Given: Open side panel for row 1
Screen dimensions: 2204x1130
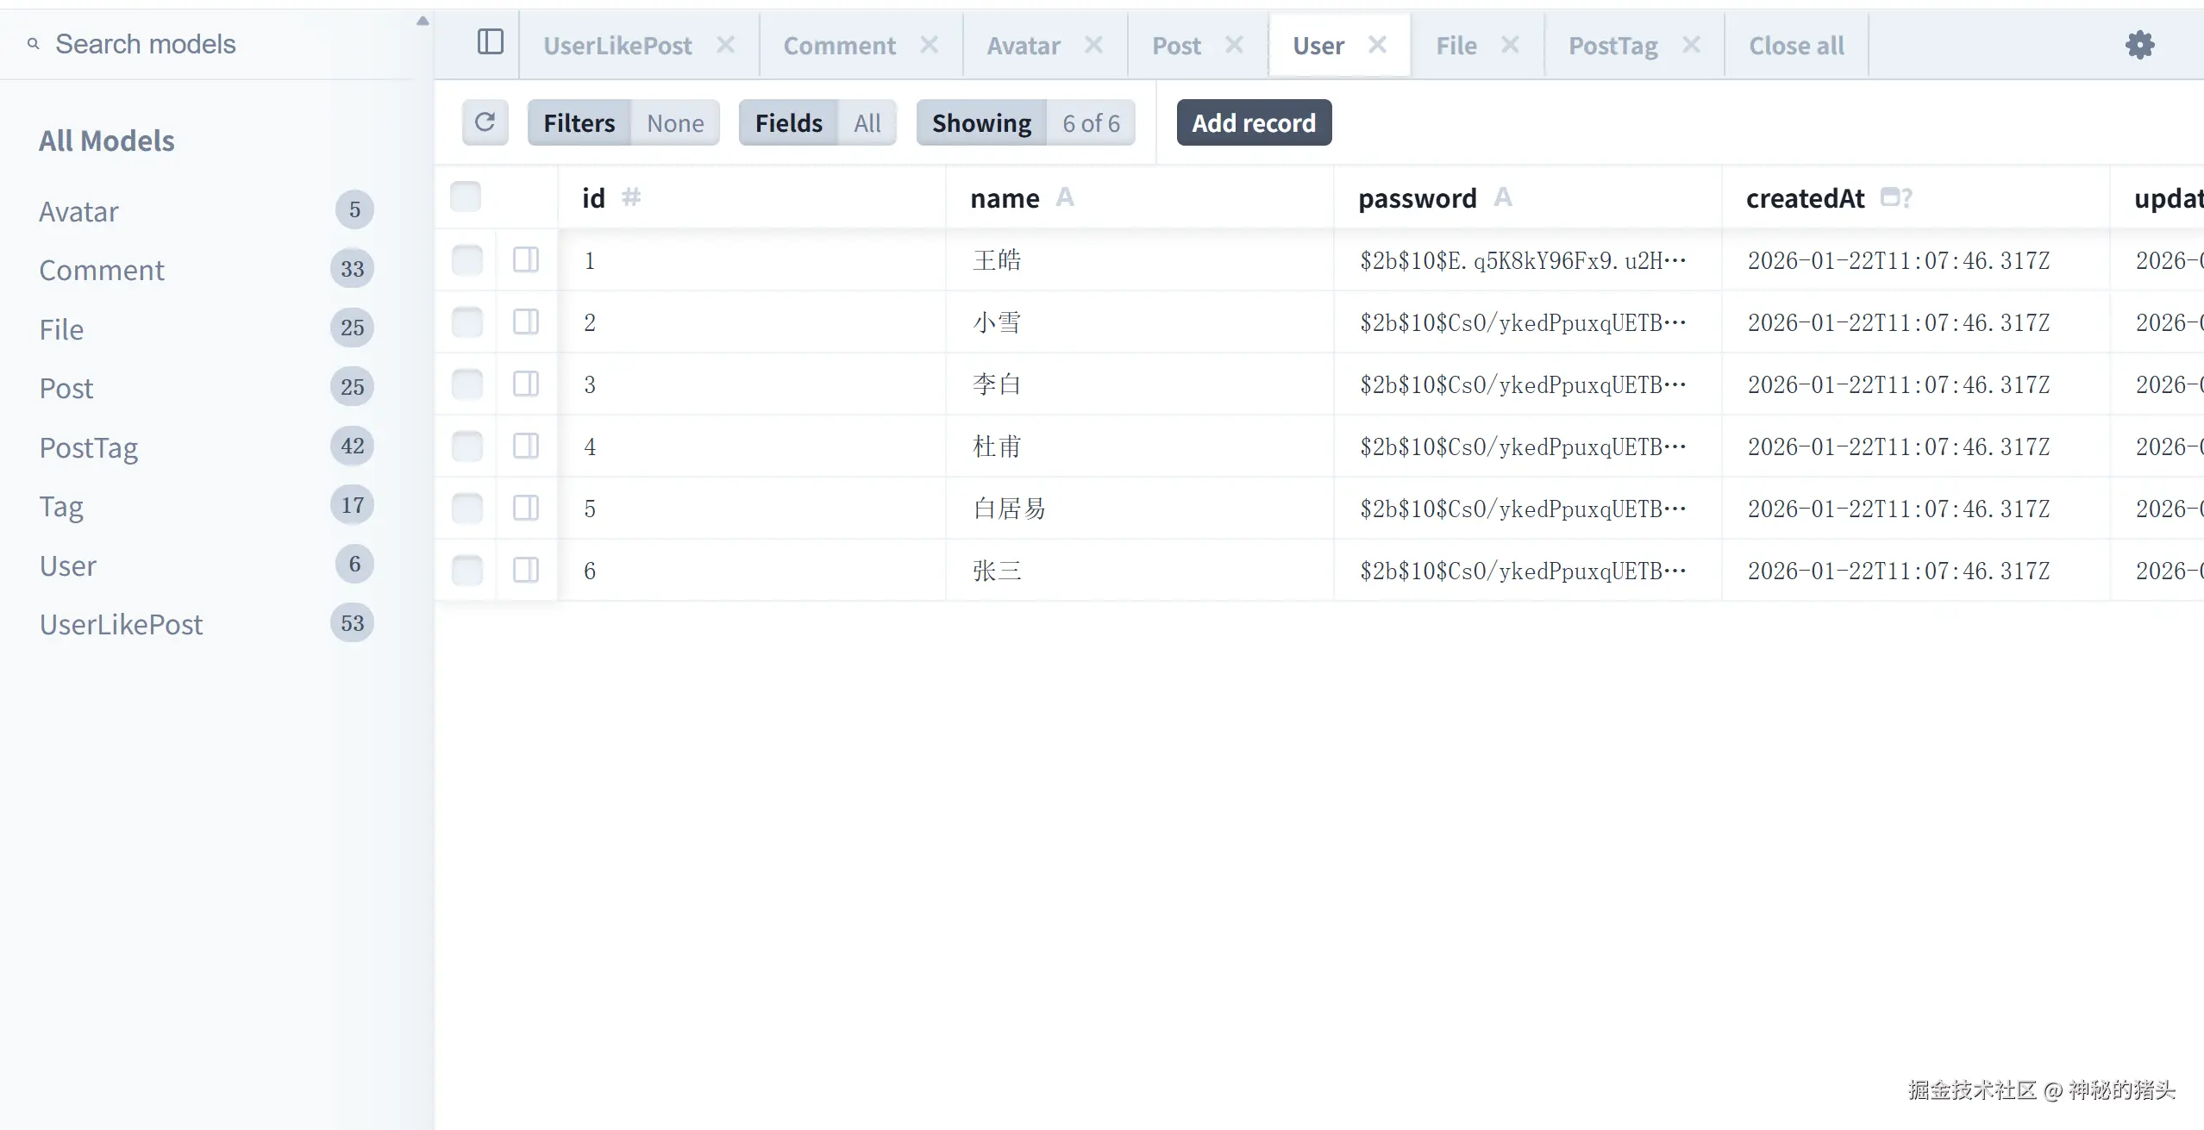Looking at the screenshot, I should [526, 259].
